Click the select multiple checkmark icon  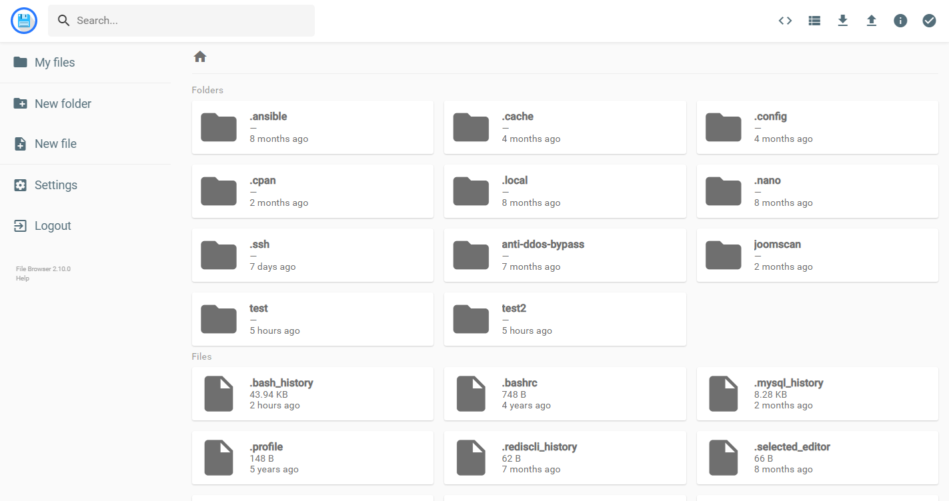point(929,21)
